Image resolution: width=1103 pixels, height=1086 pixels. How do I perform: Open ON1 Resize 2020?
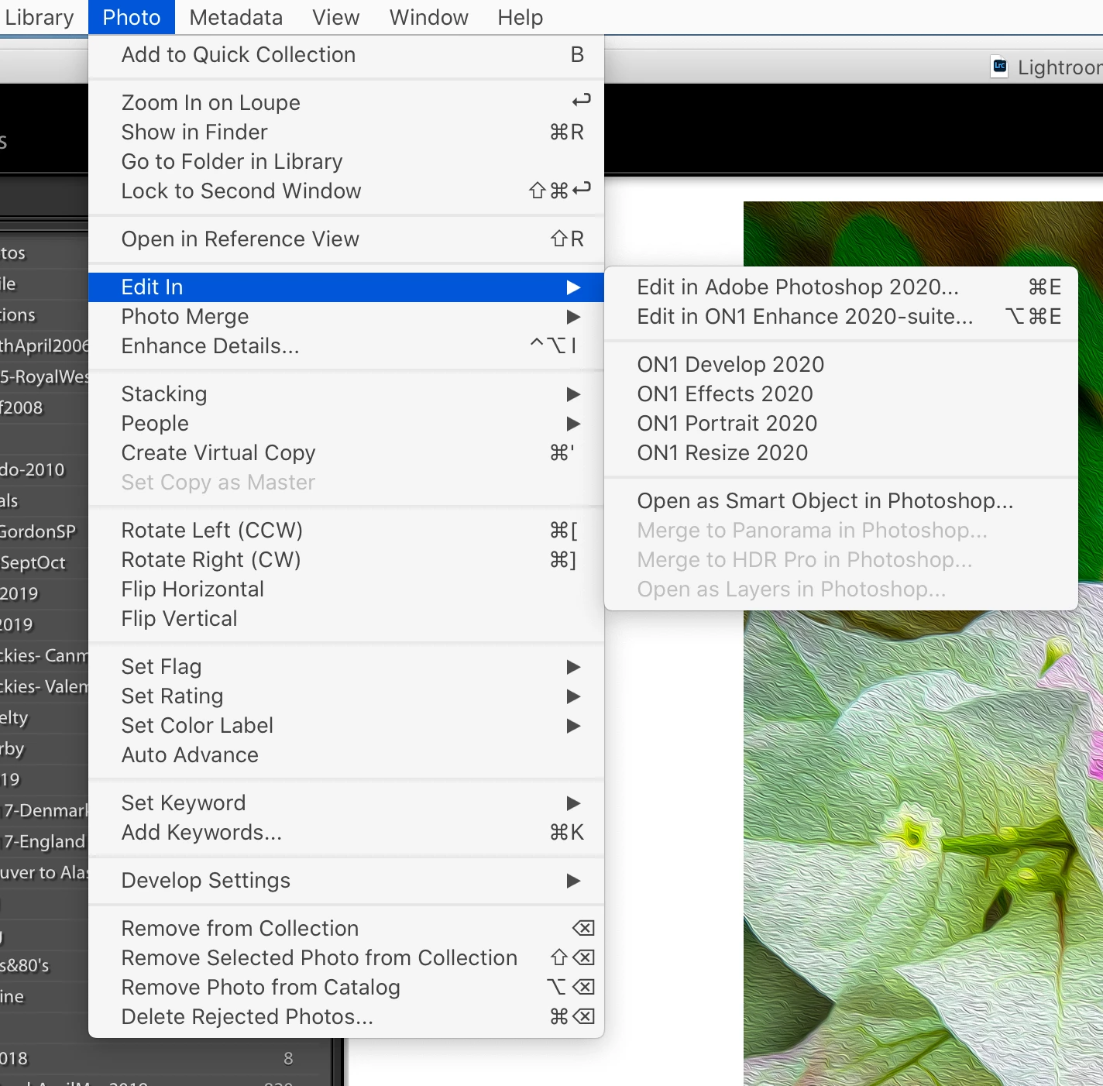[x=841, y=453]
